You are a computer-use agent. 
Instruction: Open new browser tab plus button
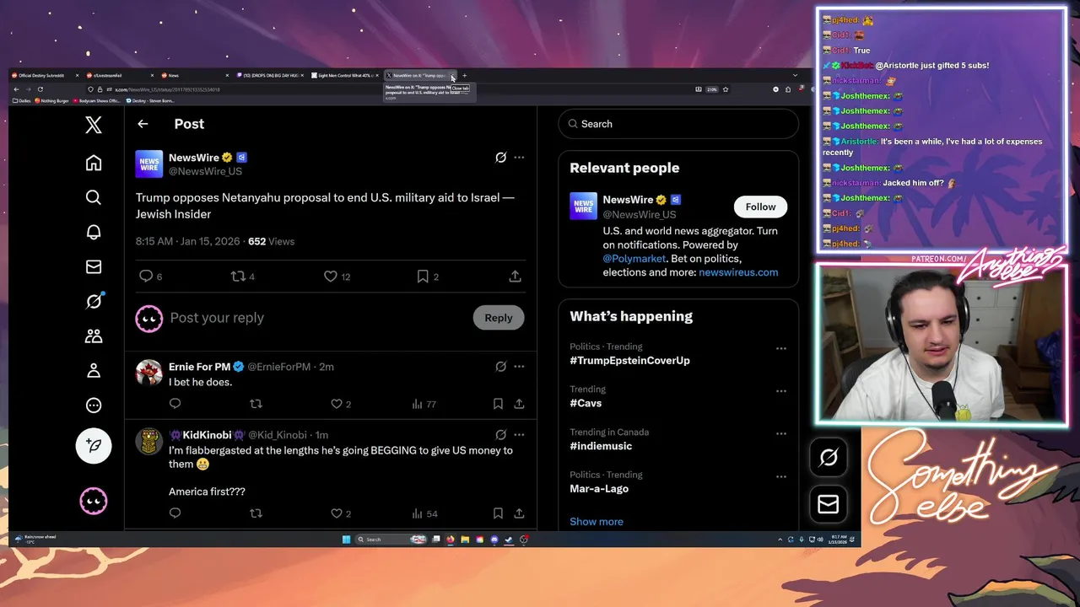[464, 76]
